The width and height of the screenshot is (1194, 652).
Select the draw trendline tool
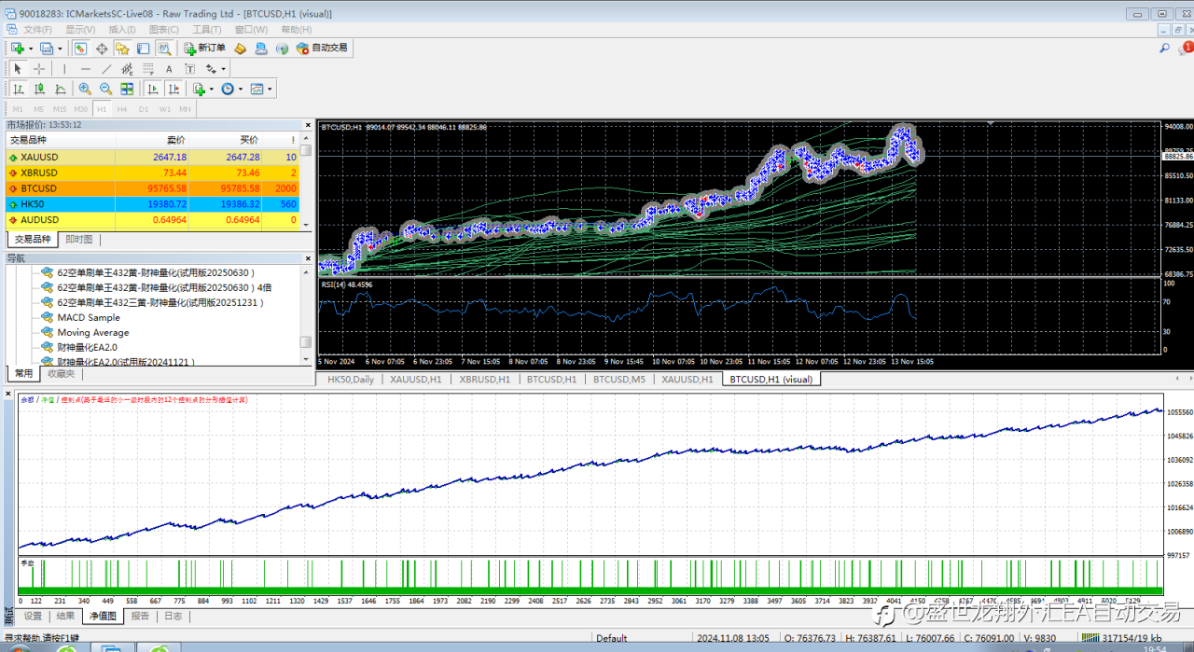click(x=106, y=69)
